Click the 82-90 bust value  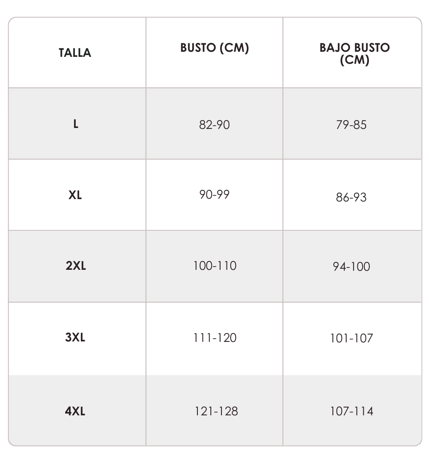214,125
